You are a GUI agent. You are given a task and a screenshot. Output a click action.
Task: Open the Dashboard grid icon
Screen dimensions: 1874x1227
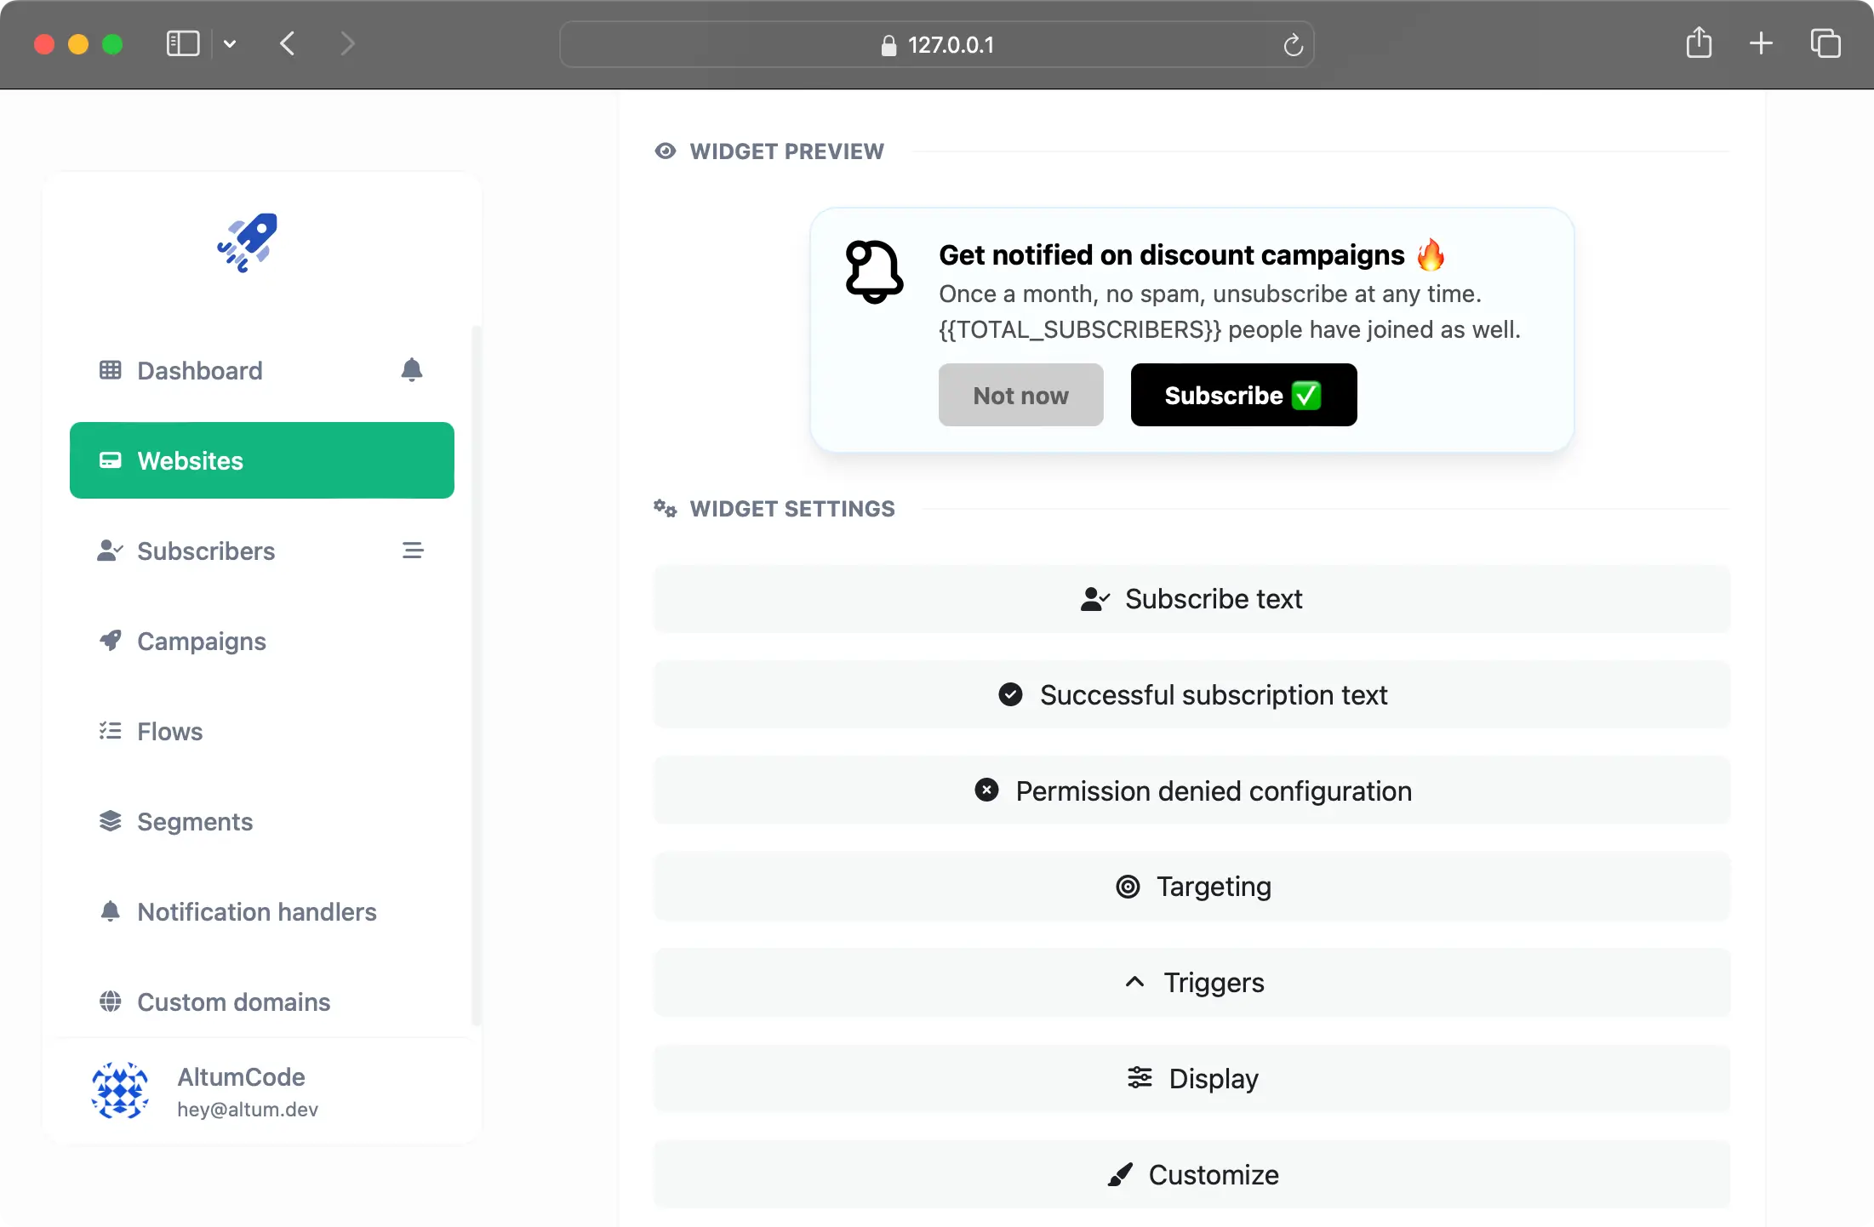click(110, 370)
